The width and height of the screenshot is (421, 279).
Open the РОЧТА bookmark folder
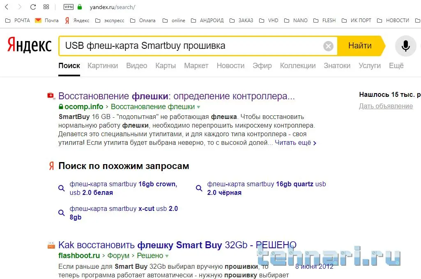18,21
